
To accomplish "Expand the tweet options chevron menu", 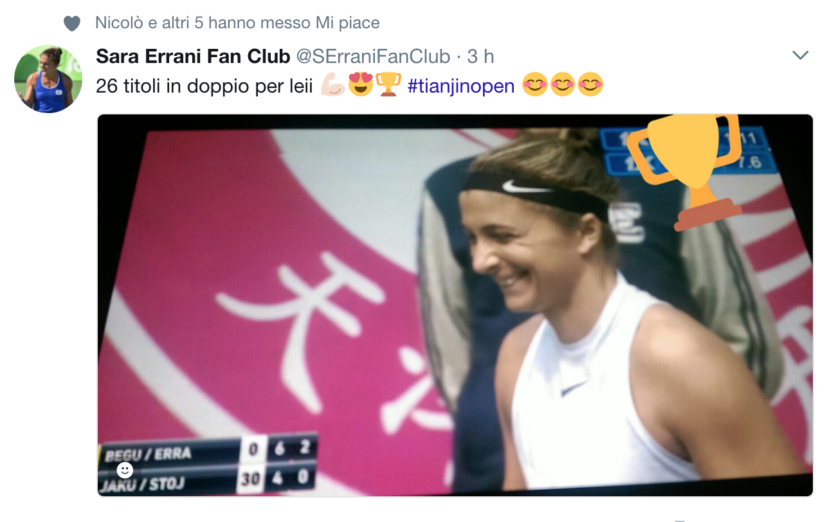I will coord(800,55).
